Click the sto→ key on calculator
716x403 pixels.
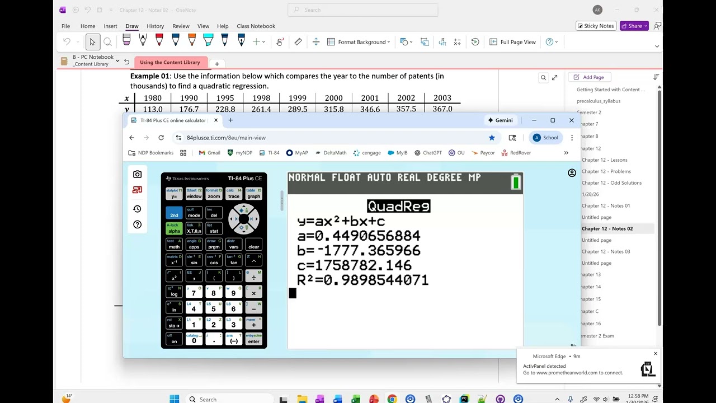[x=174, y=324]
